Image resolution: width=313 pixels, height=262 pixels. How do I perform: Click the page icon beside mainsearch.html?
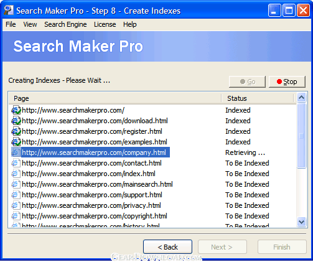(x=16, y=184)
